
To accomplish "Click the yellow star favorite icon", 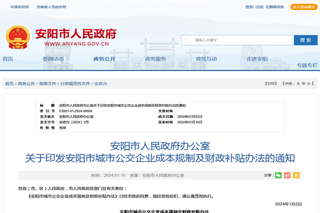I will 296,175.
